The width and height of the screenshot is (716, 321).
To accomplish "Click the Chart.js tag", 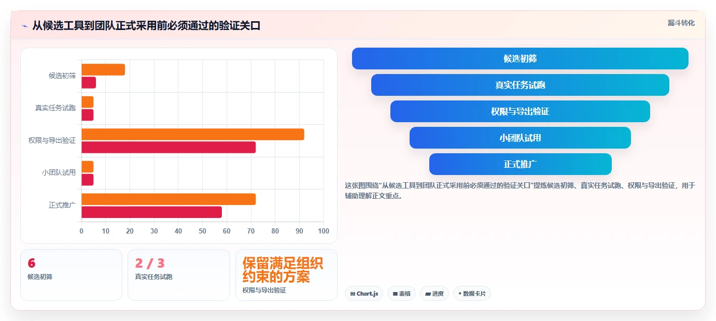I will (x=364, y=294).
